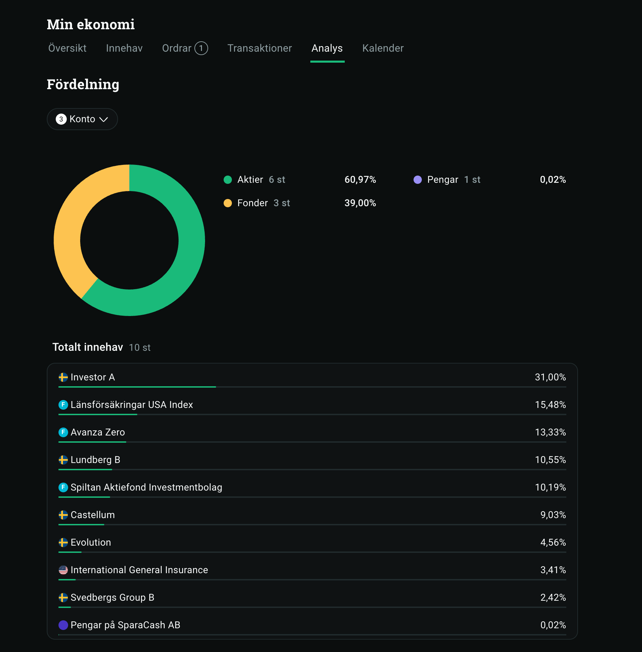
Task: Click the 15,48% value for Länsförsäkringar
Action: (x=550, y=405)
